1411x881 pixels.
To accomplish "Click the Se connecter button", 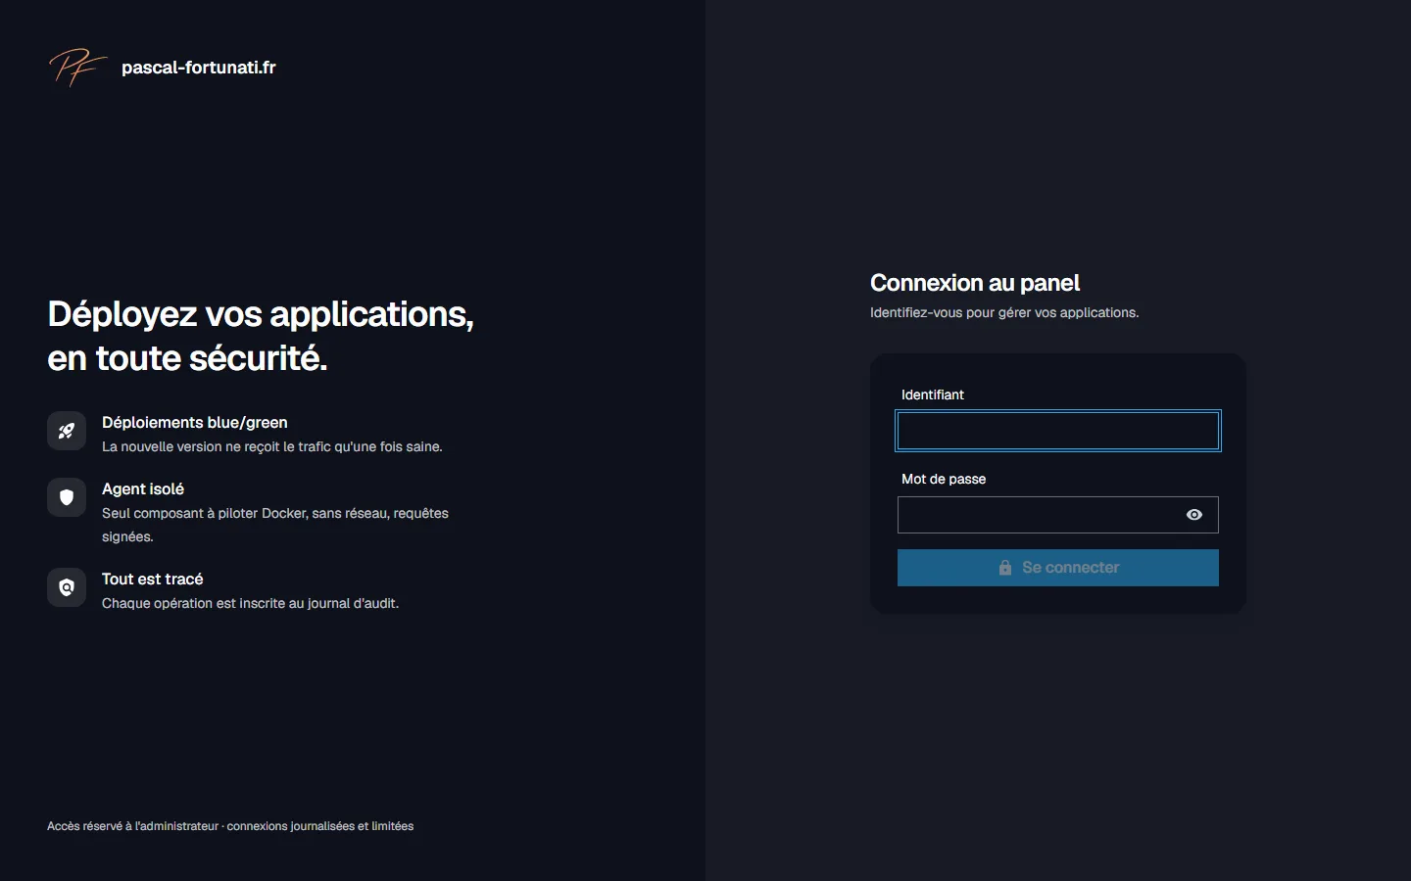I will click(x=1058, y=568).
